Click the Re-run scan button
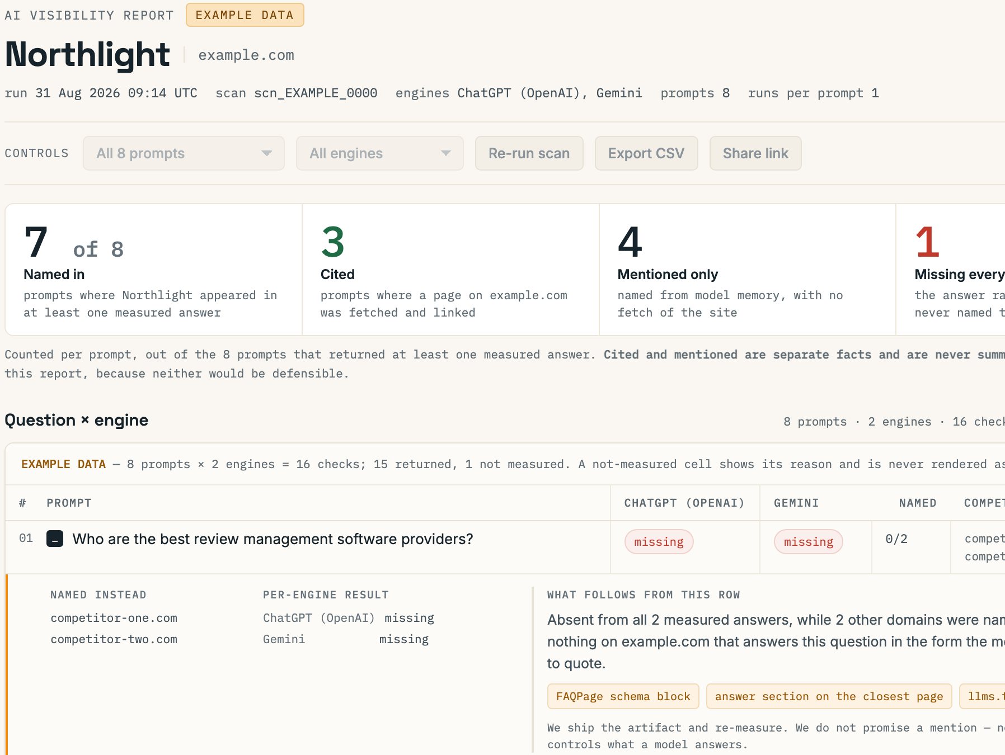Image resolution: width=1005 pixels, height=755 pixels. 529,153
